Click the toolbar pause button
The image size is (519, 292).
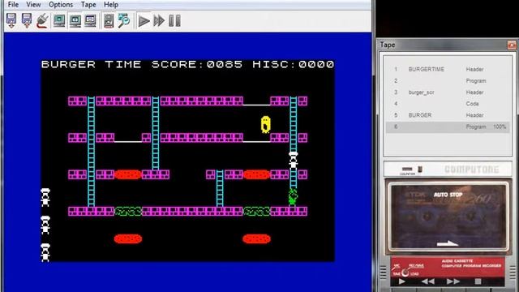point(175,21)
